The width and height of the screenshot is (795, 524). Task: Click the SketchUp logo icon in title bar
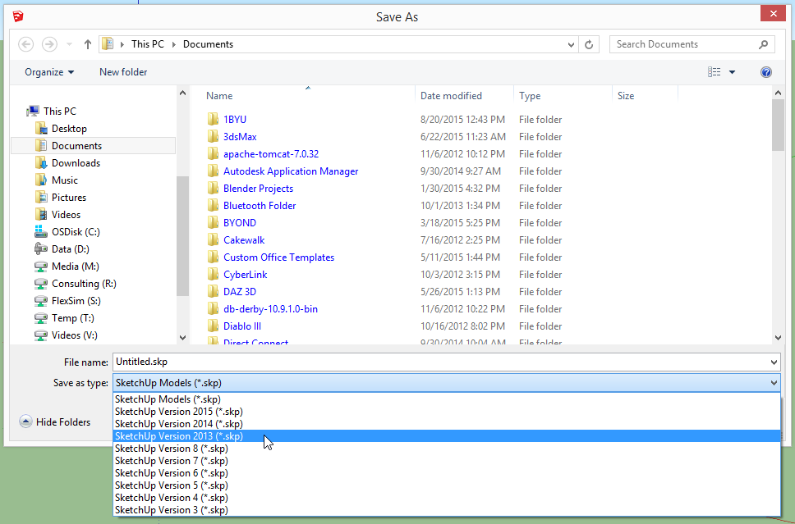point(18,16)
